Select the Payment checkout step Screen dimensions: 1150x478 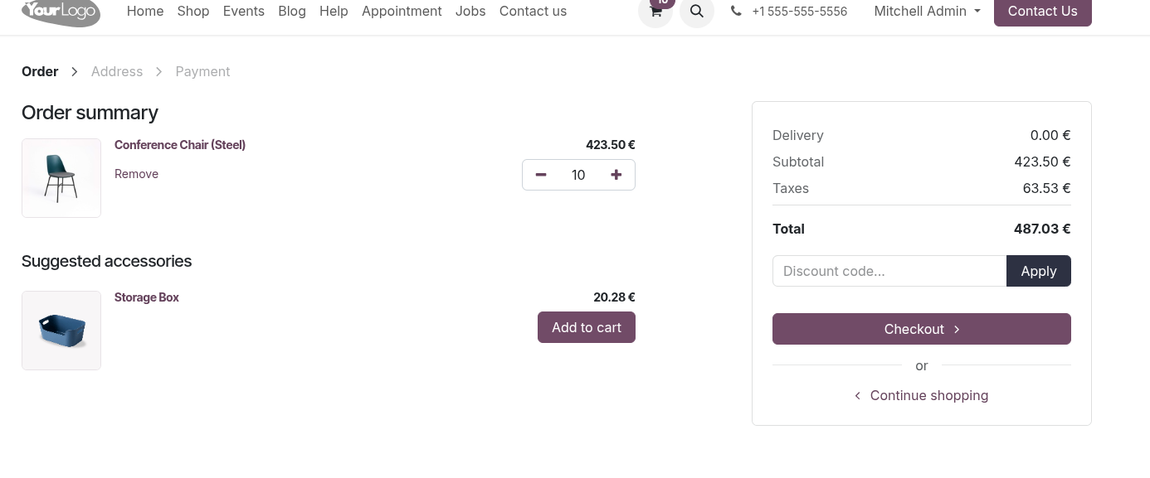(x=202, y=72)
